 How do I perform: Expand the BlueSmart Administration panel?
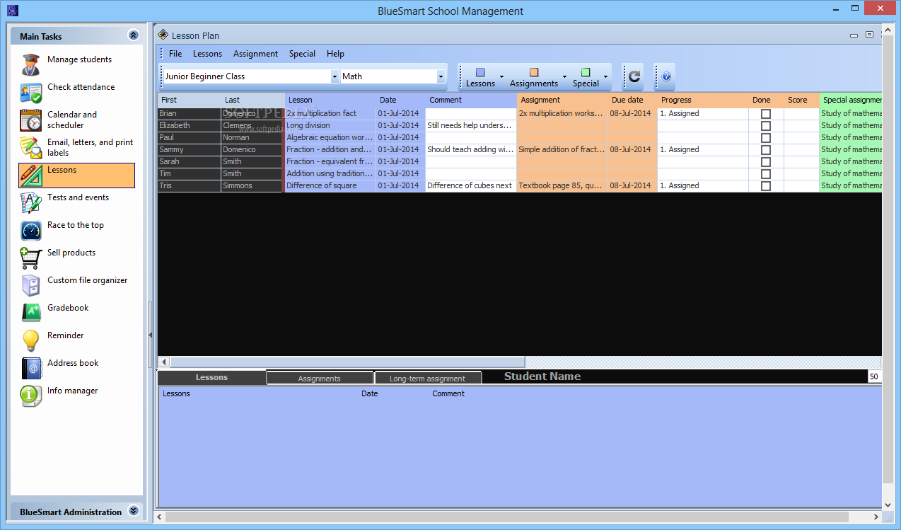click(x=133, y=511)
